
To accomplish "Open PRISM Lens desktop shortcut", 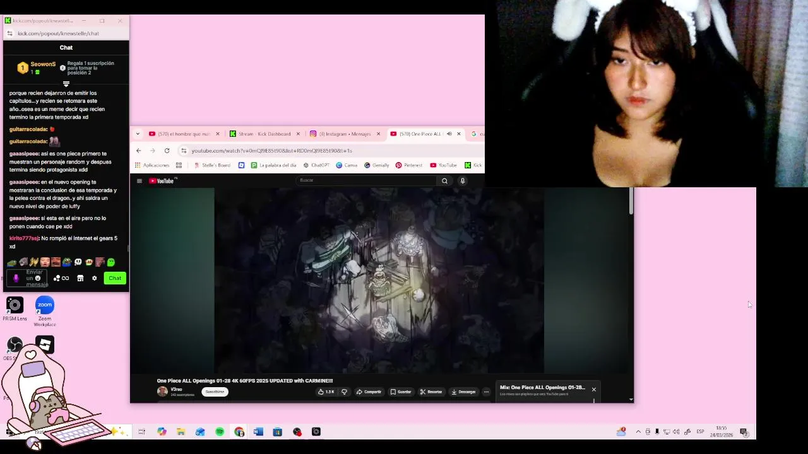I will (x=15, y=308).
